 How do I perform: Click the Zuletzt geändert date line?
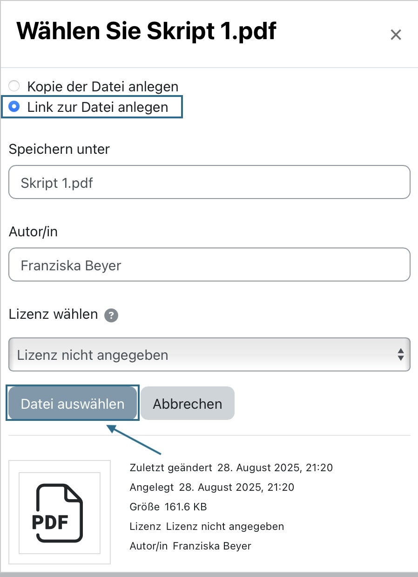[x=231, y=467]
